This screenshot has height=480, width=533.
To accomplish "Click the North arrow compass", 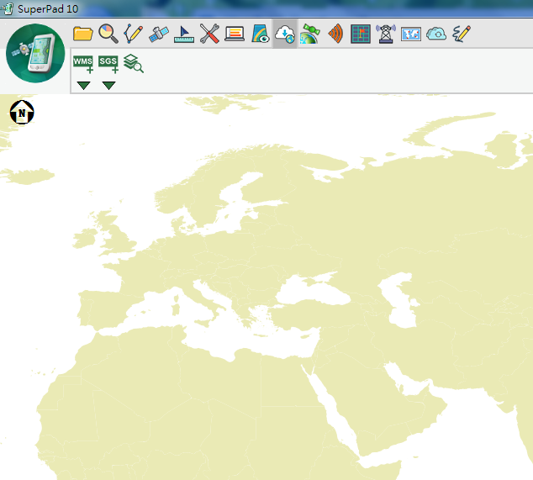I will coord(22,112).
